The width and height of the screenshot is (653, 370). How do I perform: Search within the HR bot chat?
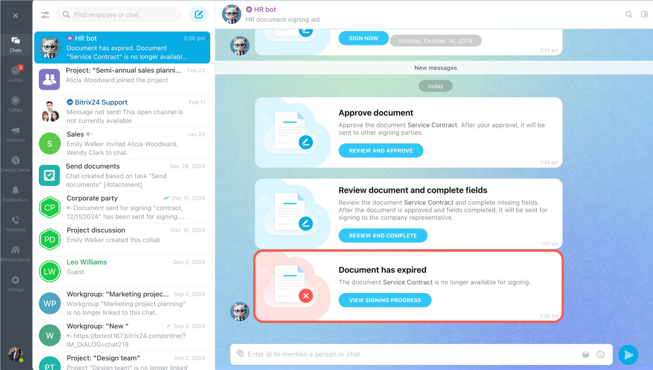(629, 14)
